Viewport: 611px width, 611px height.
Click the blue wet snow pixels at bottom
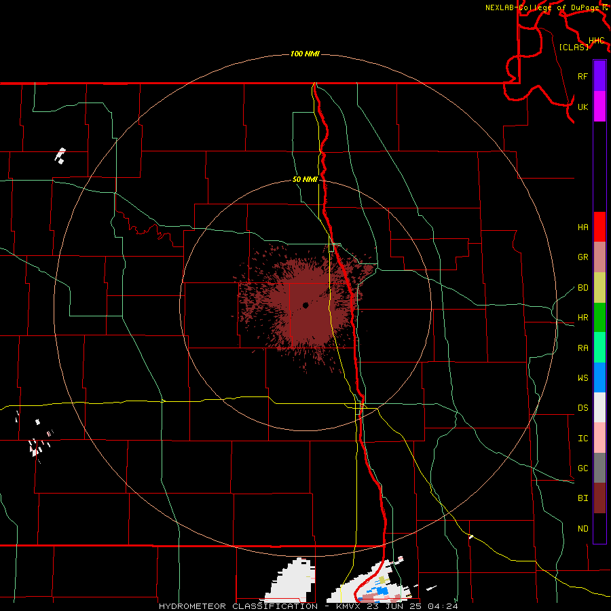382,591
